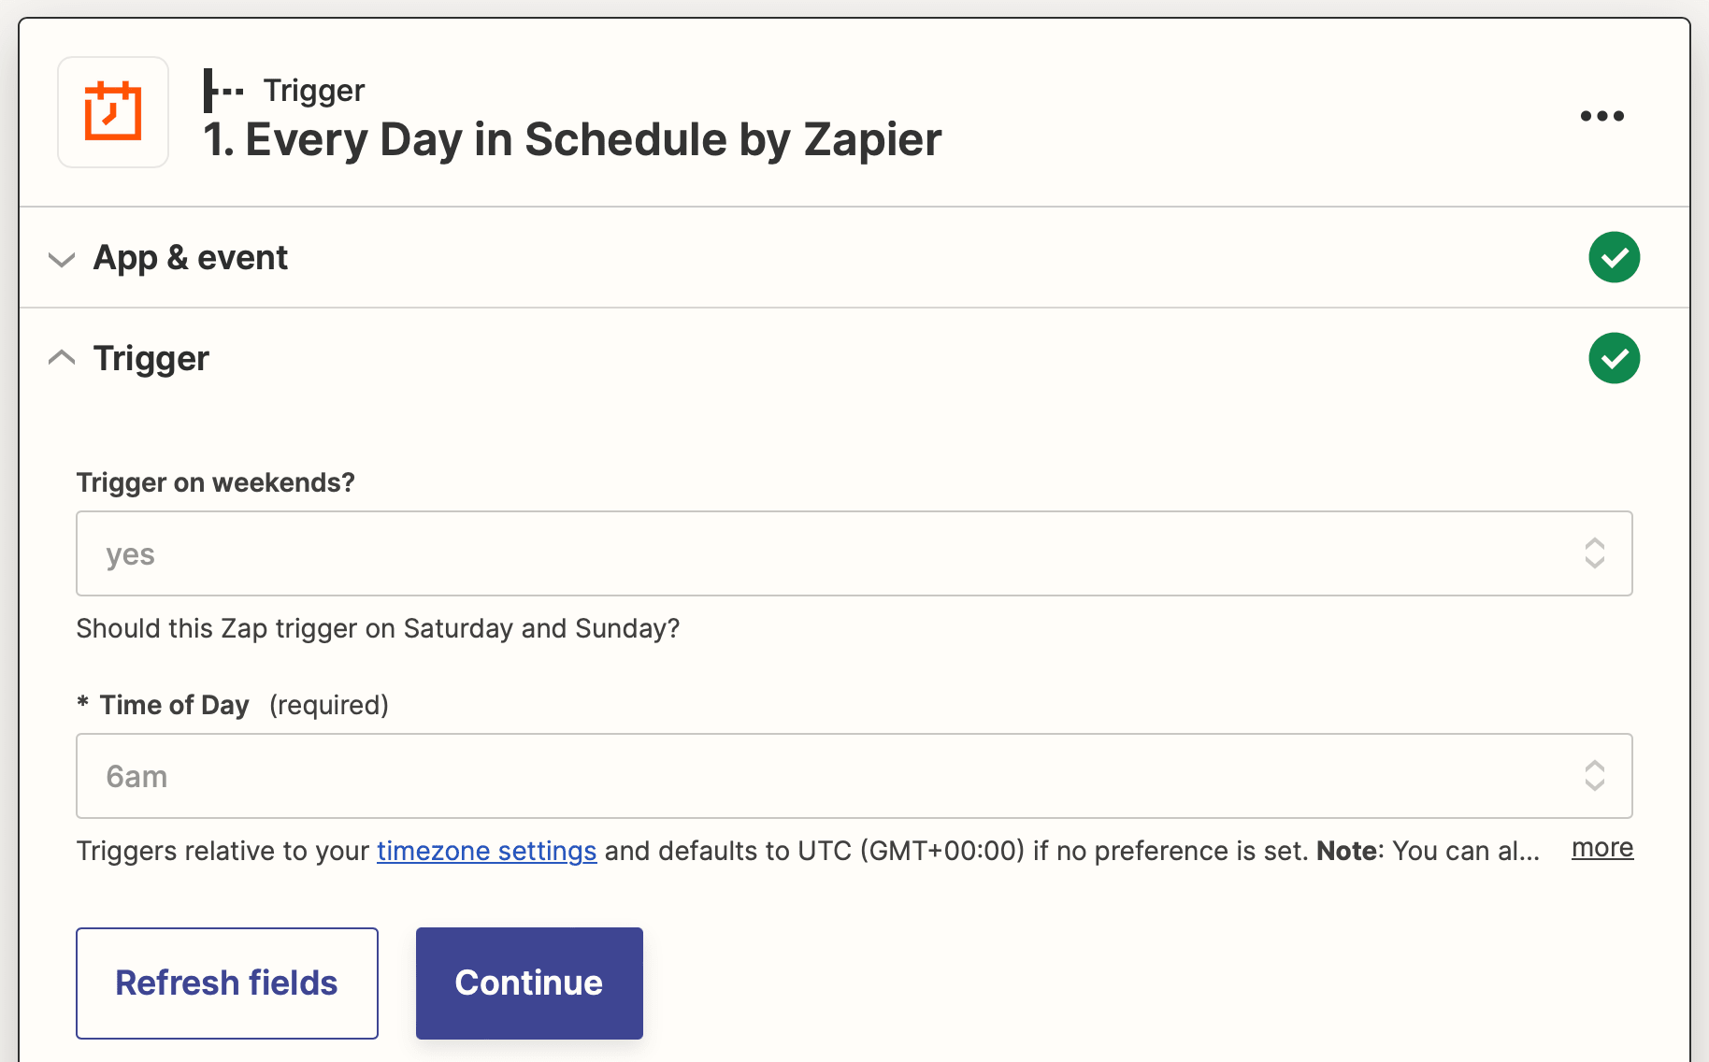Screen dimensions: 1709x1062
Task: Click the stepper arrows on Time of Day field
Action: click(1595, 776)
